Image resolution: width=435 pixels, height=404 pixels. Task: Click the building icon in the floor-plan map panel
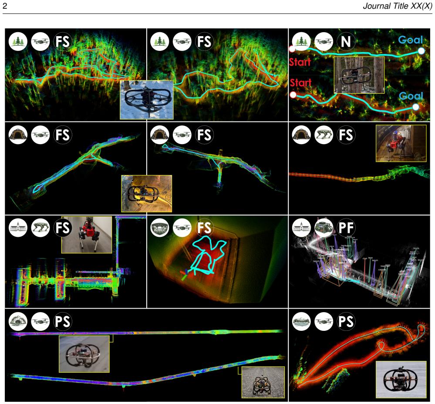click(x=18, y=228)
